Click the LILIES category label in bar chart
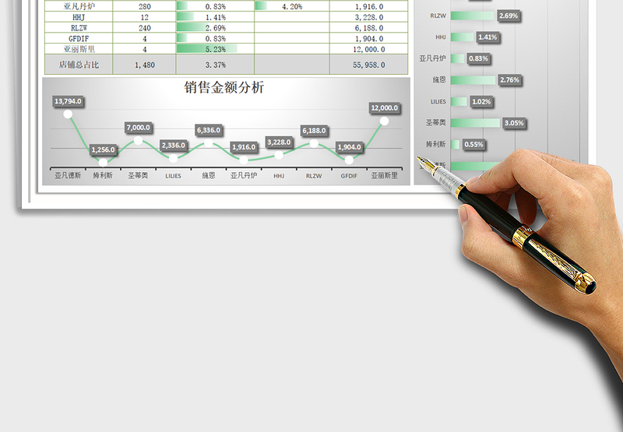 pyautogui.click(x=438, y=102)
